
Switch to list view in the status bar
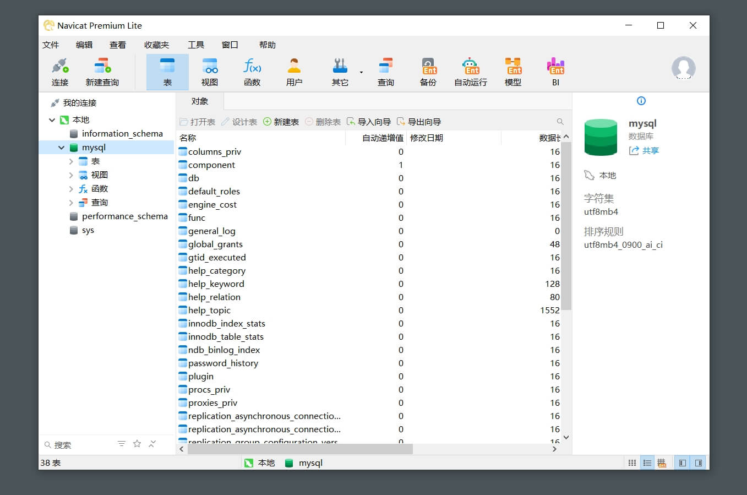click(647, 463)
